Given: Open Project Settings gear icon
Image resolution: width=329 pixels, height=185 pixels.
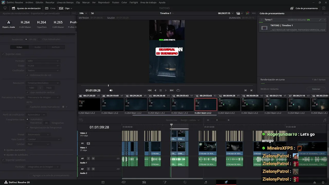Looking at the screenshot, I should [x=323, y=182].
